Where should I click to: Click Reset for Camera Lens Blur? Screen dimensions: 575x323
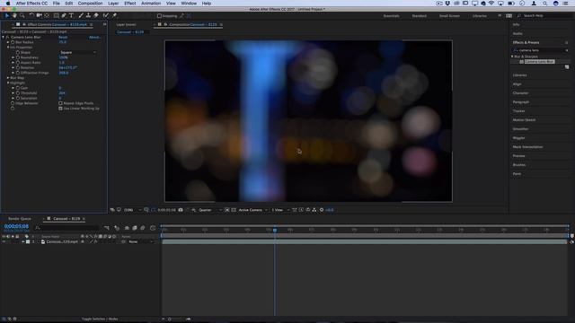pyautogui.click(x=63, y=37)
